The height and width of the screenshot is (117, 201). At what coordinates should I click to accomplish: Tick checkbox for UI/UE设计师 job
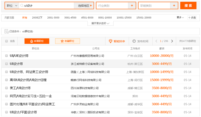click(7, 56)
